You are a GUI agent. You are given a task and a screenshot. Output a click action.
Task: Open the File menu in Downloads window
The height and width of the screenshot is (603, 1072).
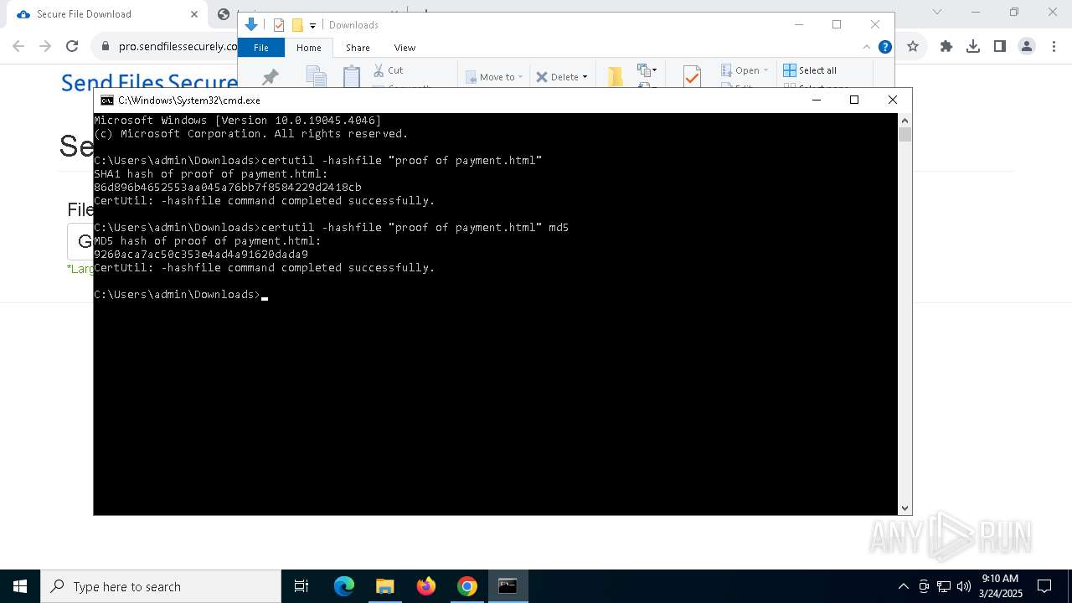tap(261, 48)
